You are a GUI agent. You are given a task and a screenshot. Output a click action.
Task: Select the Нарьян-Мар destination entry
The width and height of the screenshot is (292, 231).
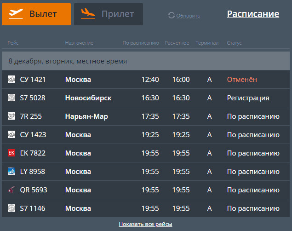[x=86, y=116]
